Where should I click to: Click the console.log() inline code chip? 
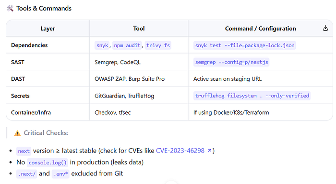pos(48,162)
